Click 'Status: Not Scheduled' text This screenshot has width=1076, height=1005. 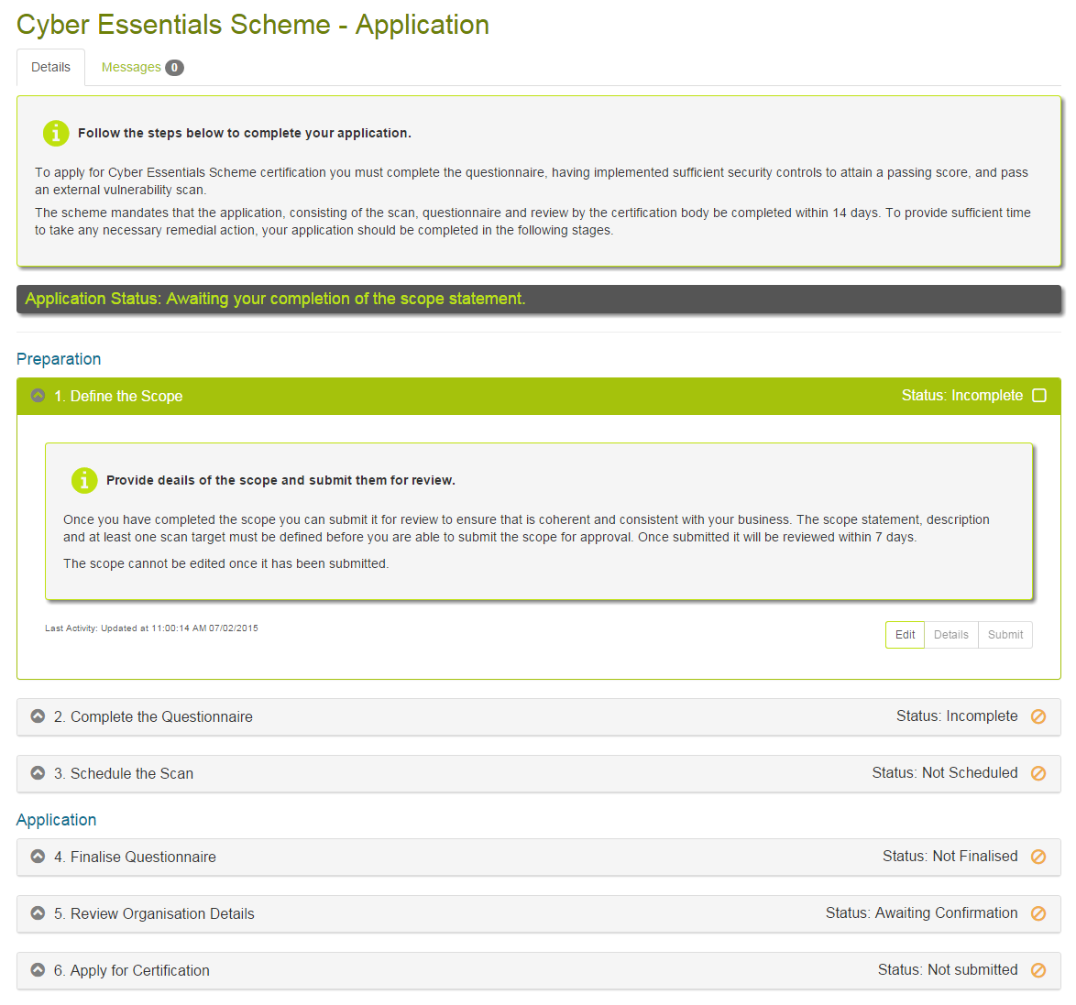[x=945, y=773]
